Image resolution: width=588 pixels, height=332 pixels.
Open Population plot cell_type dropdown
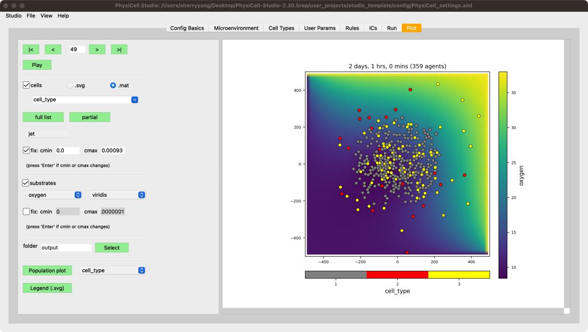112,270
